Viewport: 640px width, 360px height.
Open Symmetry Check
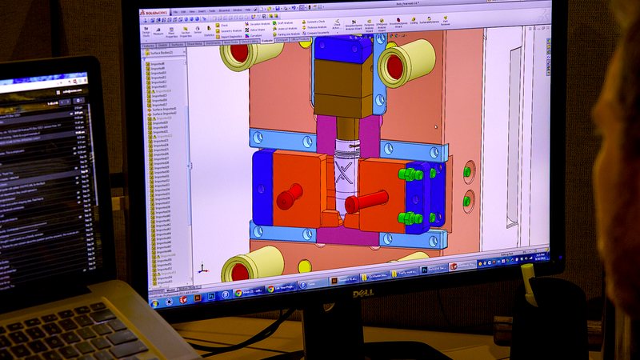click(x=314, y=22)
